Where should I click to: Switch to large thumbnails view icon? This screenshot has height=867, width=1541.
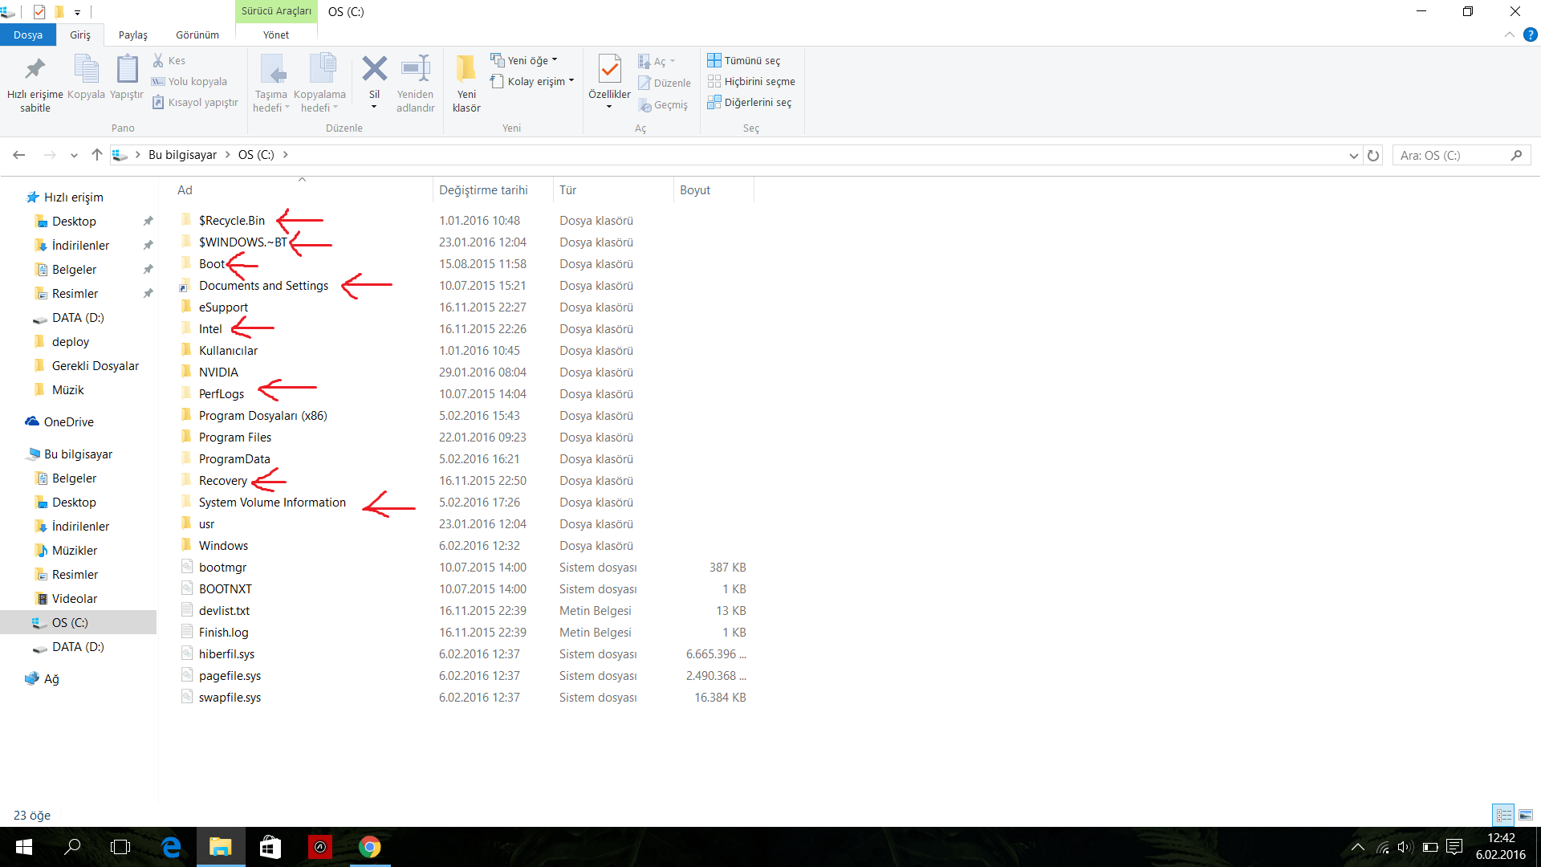[x=1526, y=815]
